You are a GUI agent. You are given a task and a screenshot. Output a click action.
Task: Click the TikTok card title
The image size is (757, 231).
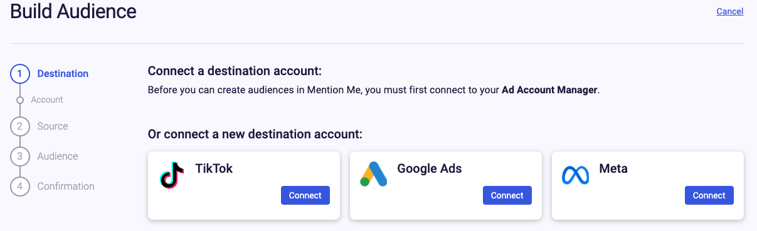point(214,169)
